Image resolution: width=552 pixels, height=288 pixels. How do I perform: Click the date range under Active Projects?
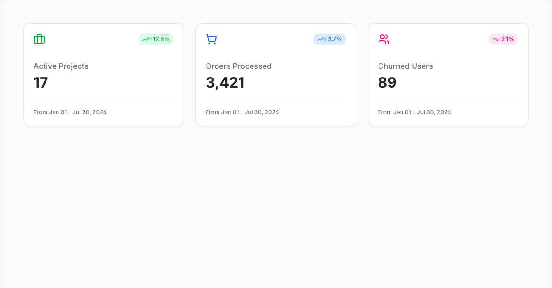click(x=70, y=112)
